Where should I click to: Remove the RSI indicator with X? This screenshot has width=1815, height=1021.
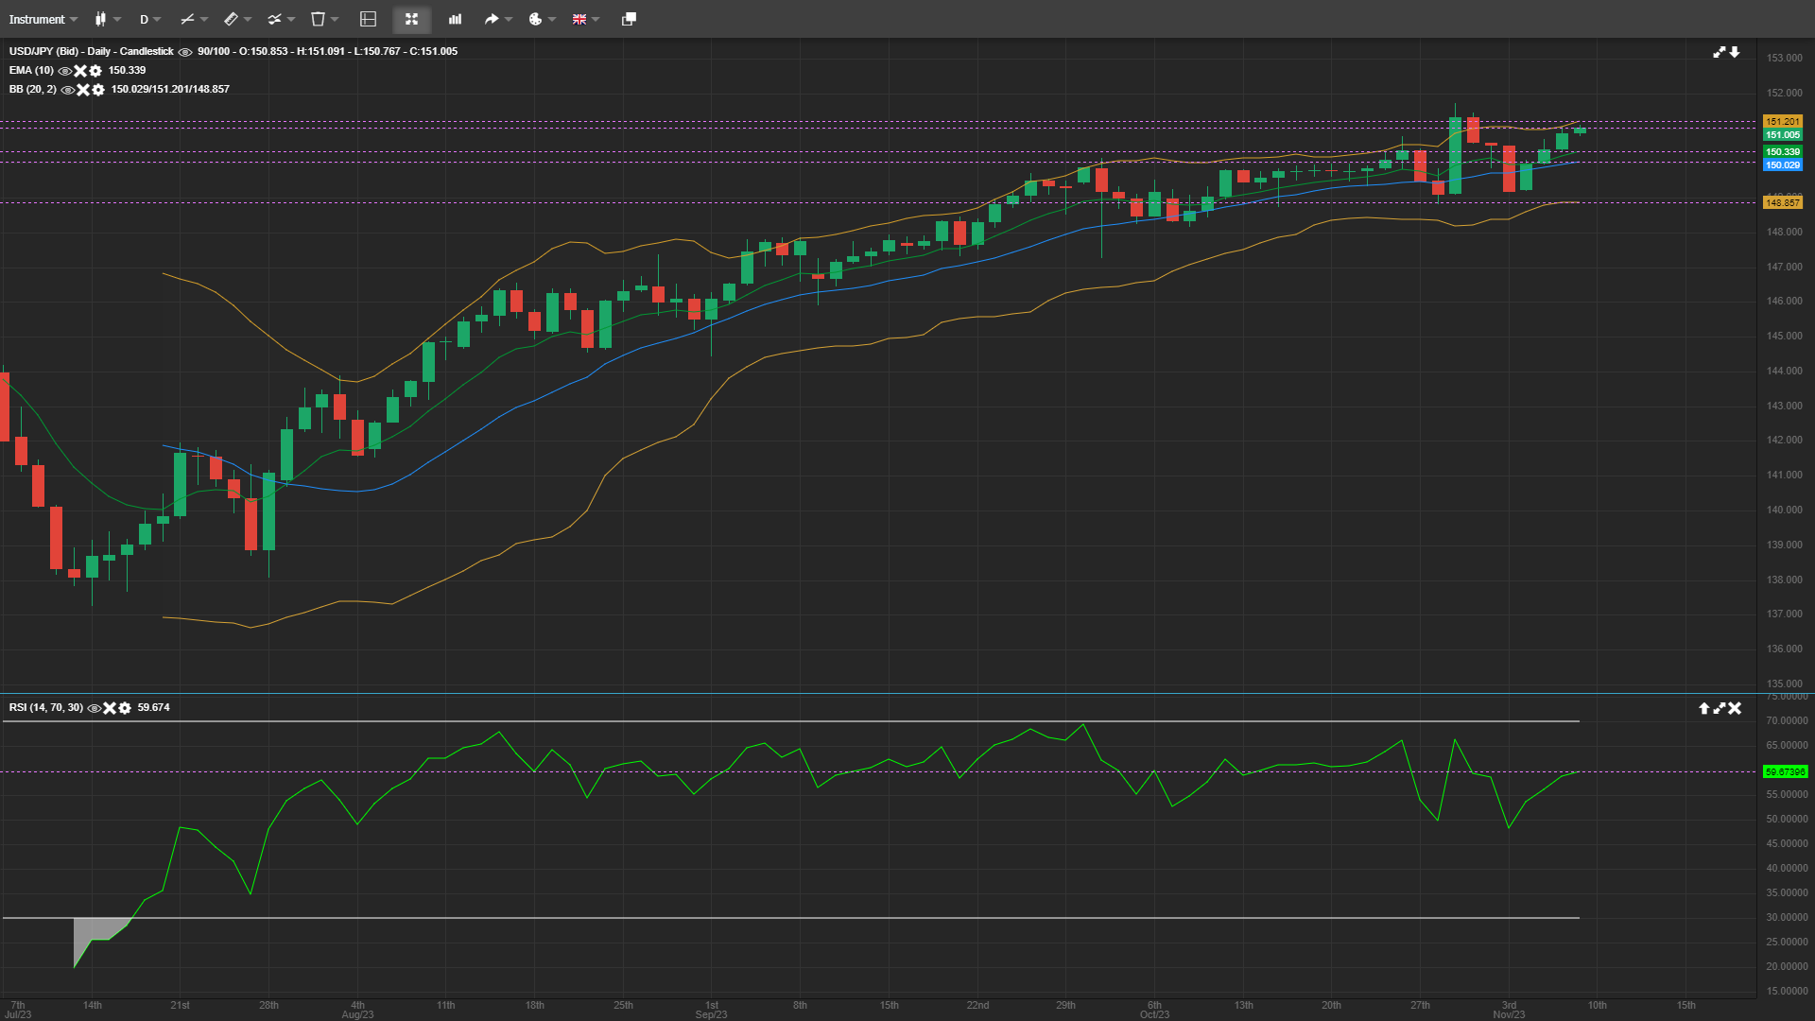110,708
